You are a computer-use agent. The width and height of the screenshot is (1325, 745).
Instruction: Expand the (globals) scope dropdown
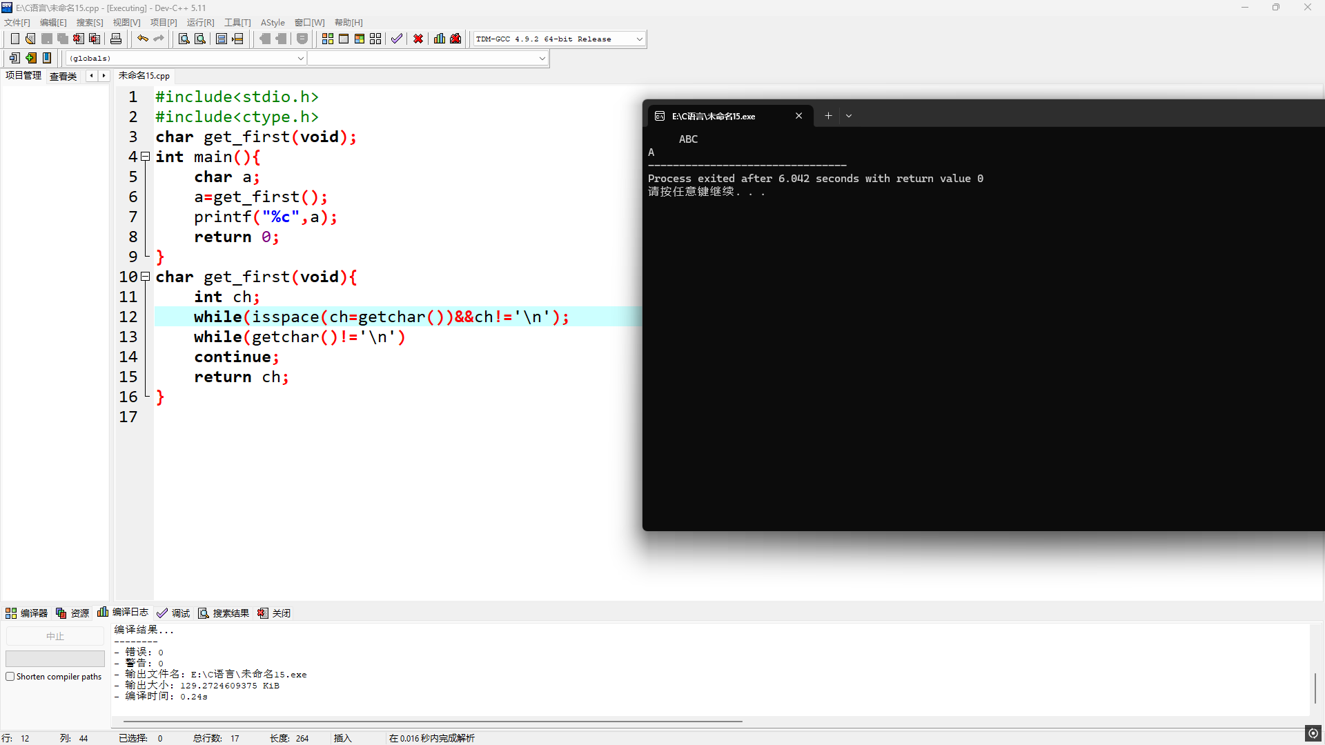300,59
